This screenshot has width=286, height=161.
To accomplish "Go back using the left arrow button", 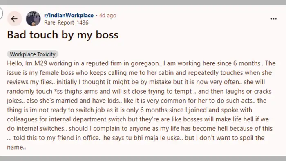I will tap(14, 19).
